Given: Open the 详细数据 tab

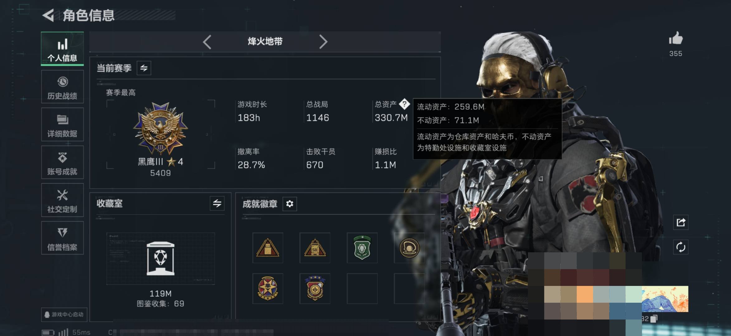Looking at the screenshot, I should coord(62,124).
